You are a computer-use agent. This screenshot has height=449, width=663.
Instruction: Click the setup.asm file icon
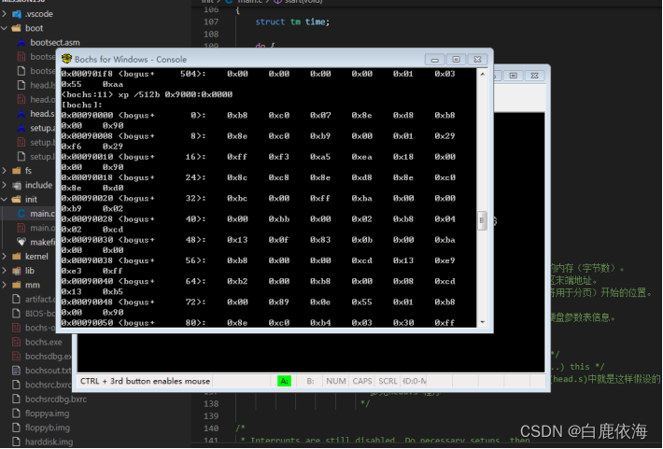click(21, 128)
